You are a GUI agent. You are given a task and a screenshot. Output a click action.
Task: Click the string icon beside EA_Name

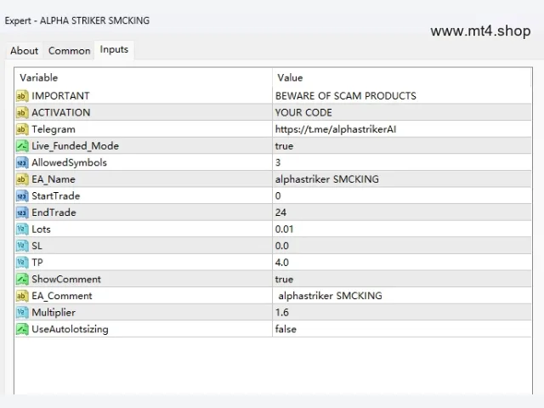click(x=22, y=179)
